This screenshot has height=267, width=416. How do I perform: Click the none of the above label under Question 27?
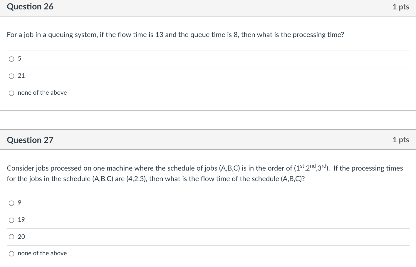[42, 253]
